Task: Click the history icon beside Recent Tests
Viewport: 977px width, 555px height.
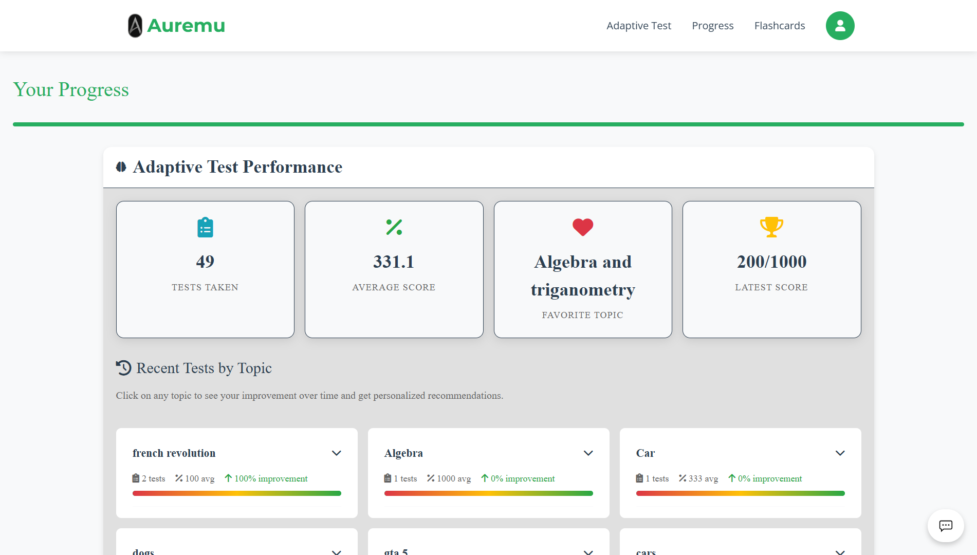Action: [123, 368]
